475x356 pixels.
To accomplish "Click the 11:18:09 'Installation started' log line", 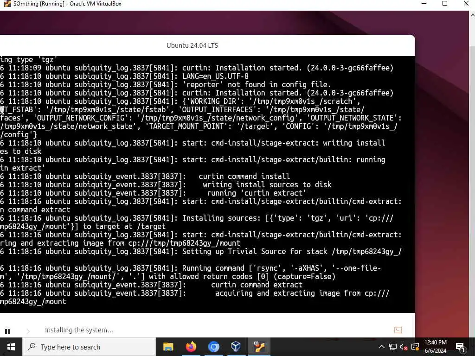I will point(197,68).
